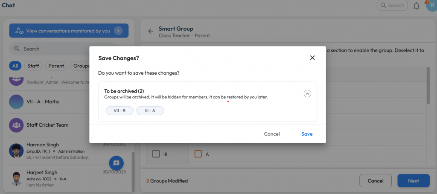Cancel the Save Changes dialog
The width and height of the screenshot is (437, 194).
pyautogui.click(x=272, y=134)
